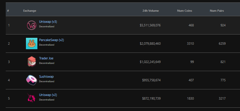Image resolution: width=240 pixels, height=111 pixels.
Task: Click the 924 pairs value for Uniswap (v3)
Action: [223, 25]
